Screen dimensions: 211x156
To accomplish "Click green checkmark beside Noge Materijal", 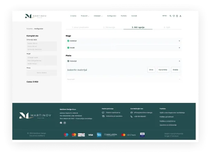I will click(x=68, y=41).
